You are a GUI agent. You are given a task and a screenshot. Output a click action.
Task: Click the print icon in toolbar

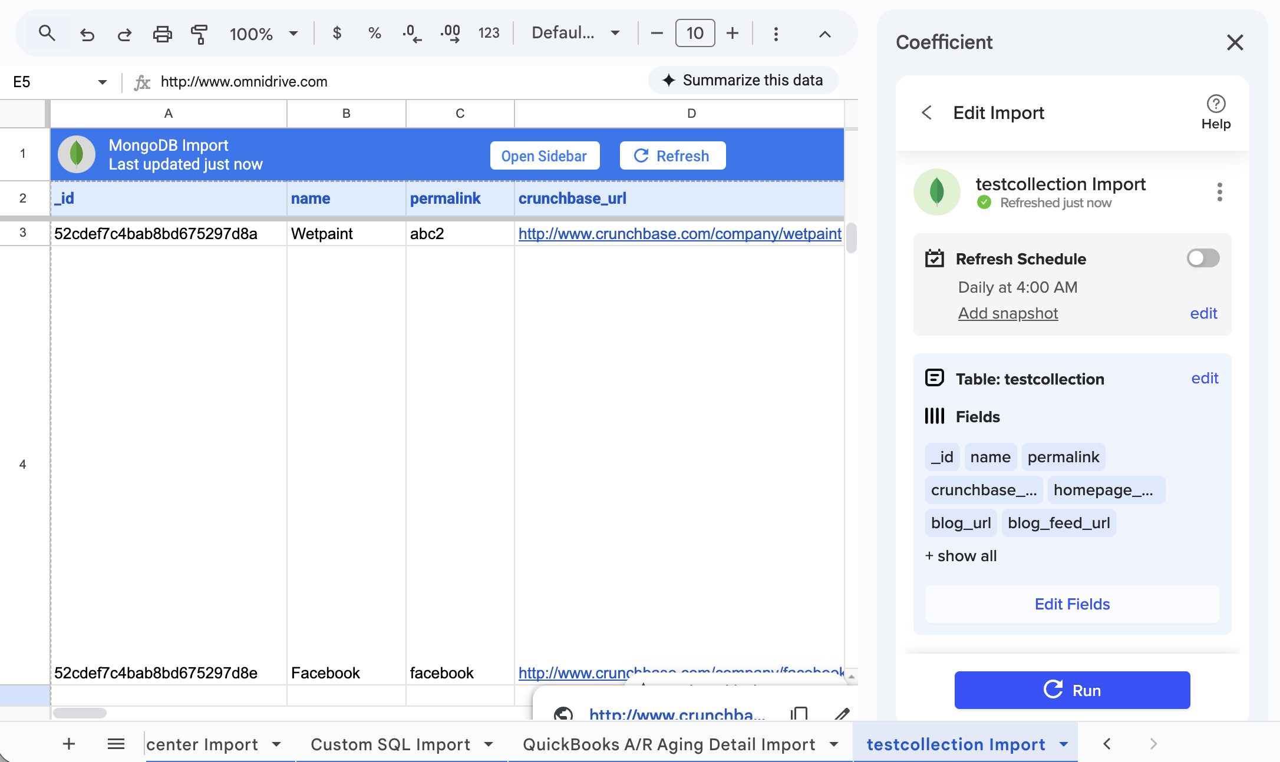point(162,34)
